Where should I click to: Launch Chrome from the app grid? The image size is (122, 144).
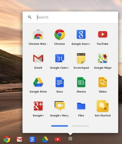click(x=60, y=34)
